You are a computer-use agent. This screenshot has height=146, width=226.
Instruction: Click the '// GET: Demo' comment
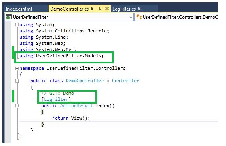[58, 93]
